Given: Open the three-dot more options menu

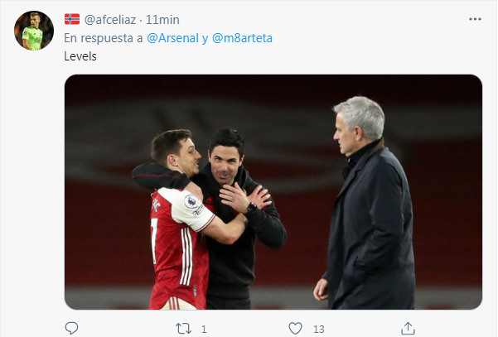Looking at the screenshot, I should point(474,19).
